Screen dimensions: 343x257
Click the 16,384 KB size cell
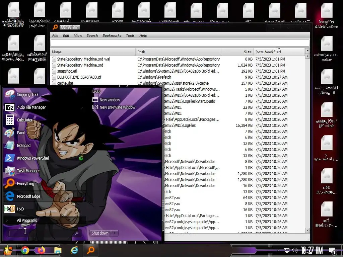pos(244,125)
